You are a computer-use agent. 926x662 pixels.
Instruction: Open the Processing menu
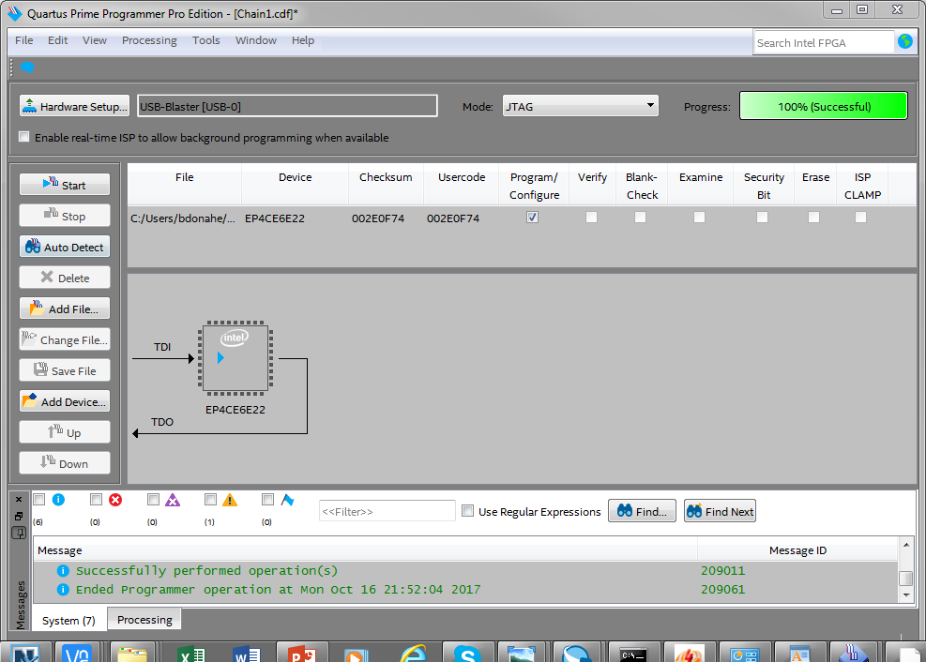pos(149,40)
